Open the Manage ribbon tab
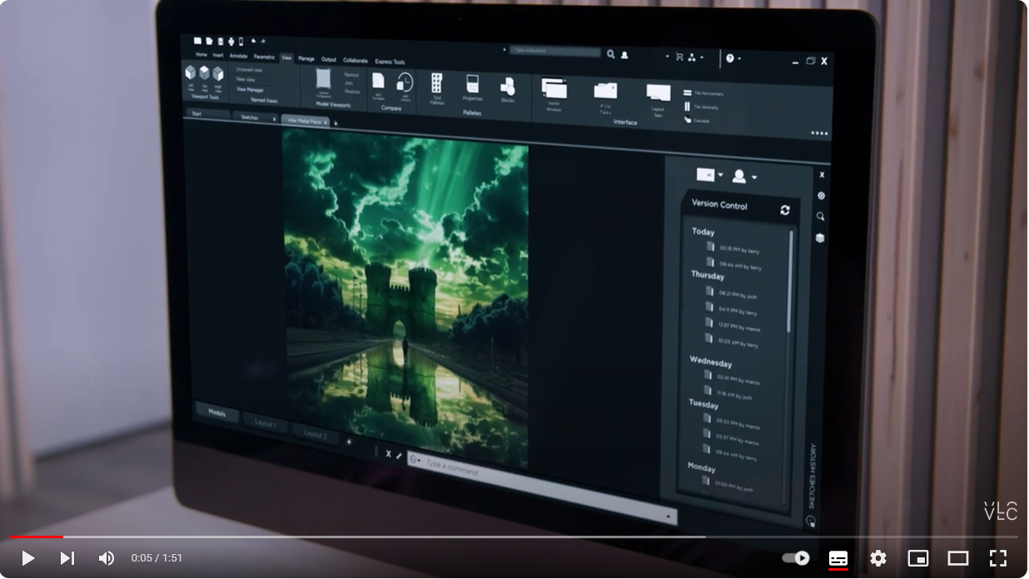The width and height of the screenshot is (1029, 579). [306, 59]
